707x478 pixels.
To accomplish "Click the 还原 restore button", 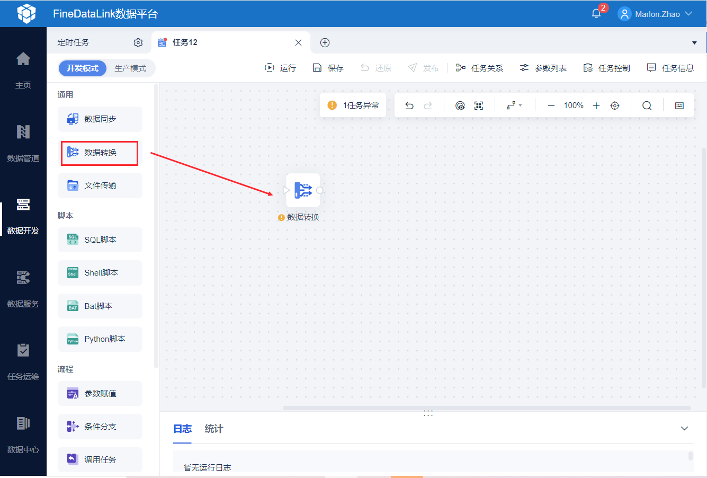I will (376, 68).
